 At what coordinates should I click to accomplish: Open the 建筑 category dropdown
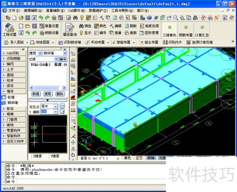coord(40,53)
